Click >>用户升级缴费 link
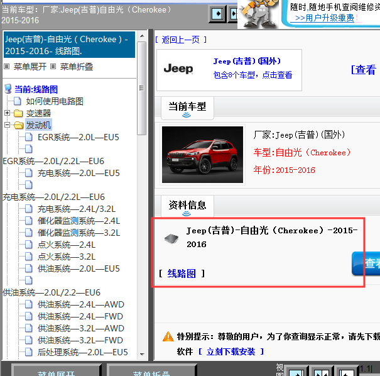Image resolution: width=380 pixels, height=376 pixels. pos(325,18)
